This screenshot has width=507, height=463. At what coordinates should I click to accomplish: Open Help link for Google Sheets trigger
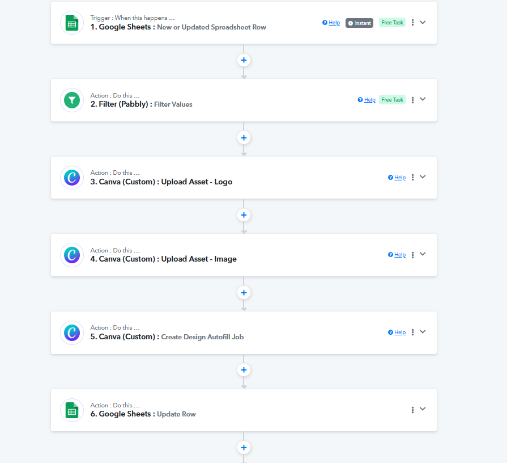331,23
